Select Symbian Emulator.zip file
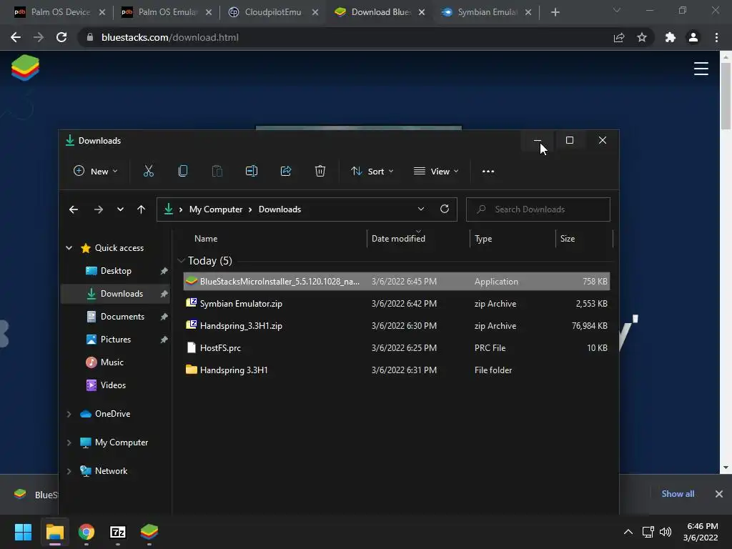Image resolution: width=732 pixels, height=549 pixels. click(x=396, y=303)
